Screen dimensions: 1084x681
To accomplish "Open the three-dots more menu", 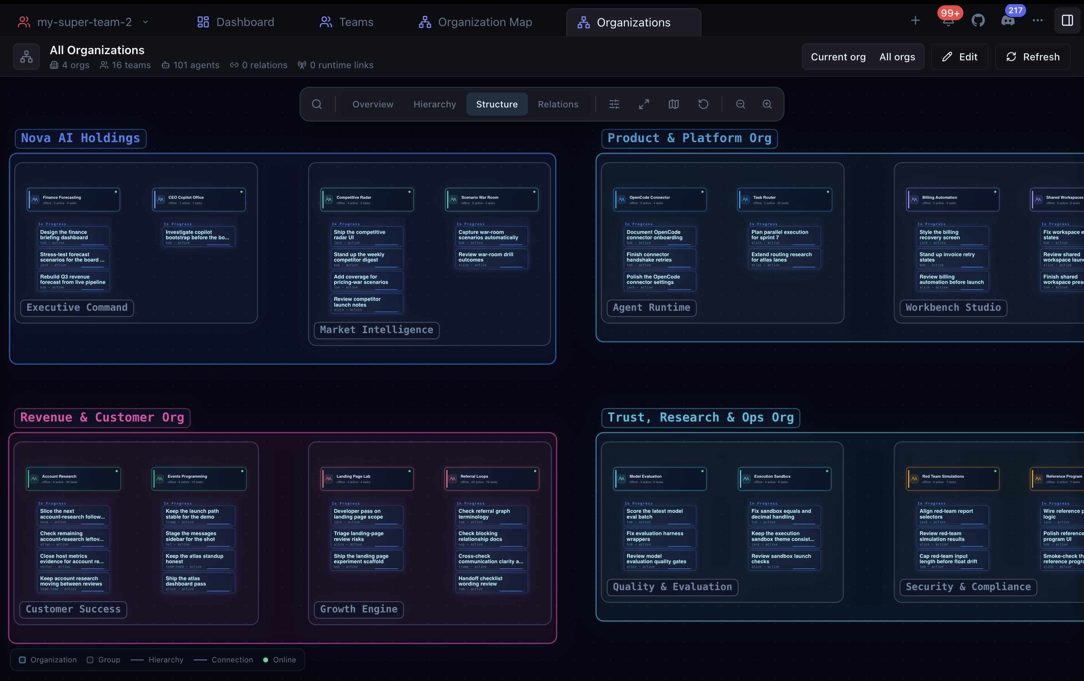I will [x=1037, y=20].
